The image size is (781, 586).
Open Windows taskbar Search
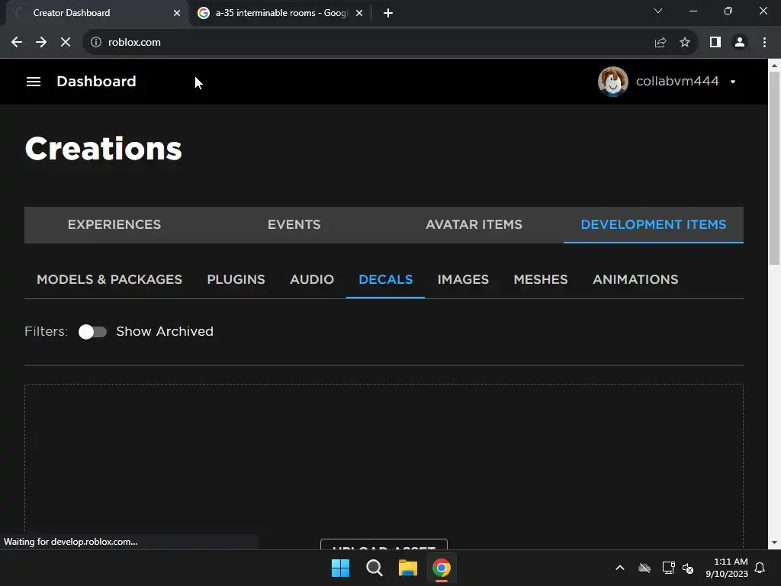coord(374,568)
